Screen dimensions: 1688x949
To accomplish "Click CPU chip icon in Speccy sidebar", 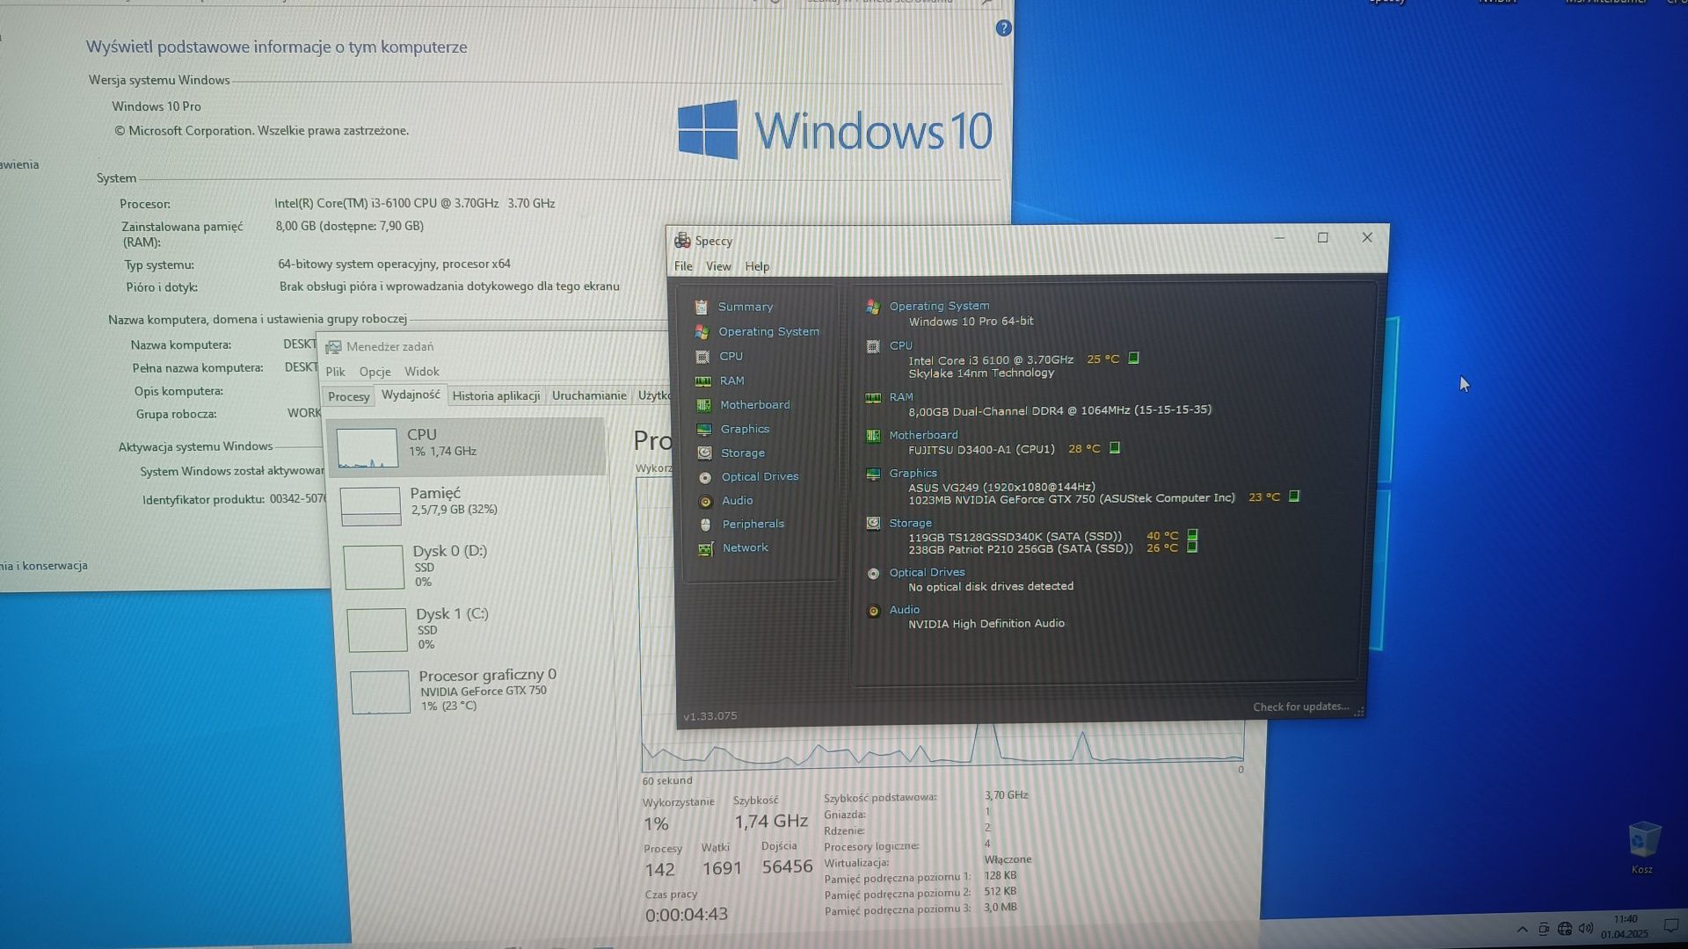I will pos(702,357).
